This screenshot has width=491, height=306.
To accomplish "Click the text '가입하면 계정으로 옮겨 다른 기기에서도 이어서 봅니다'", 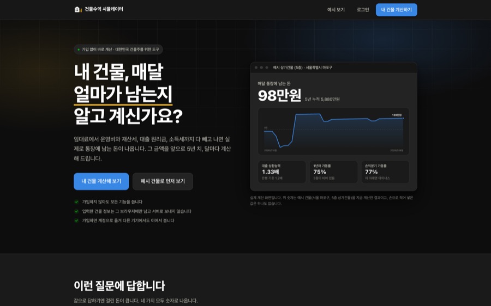I will tap(128, 221).
